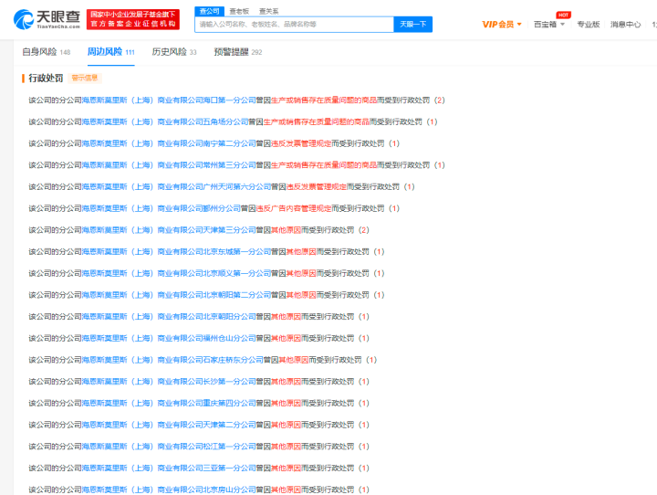This screenshot has height=495, width=657.
Task: Click 违反发票管理规定 in the 南宁第二分公司 row
Action: pyautogui.click(x=301, y=143)
